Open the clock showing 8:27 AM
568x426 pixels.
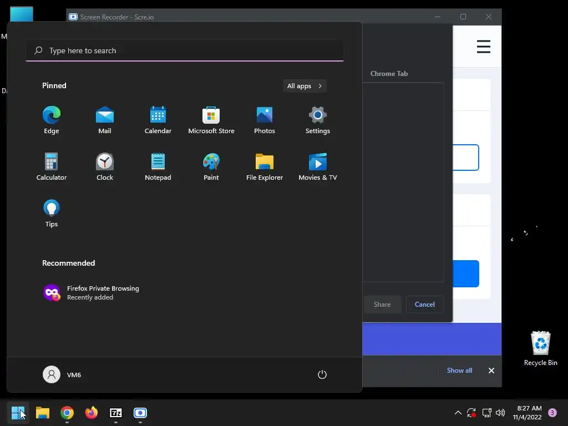click(x=528, y=413)
